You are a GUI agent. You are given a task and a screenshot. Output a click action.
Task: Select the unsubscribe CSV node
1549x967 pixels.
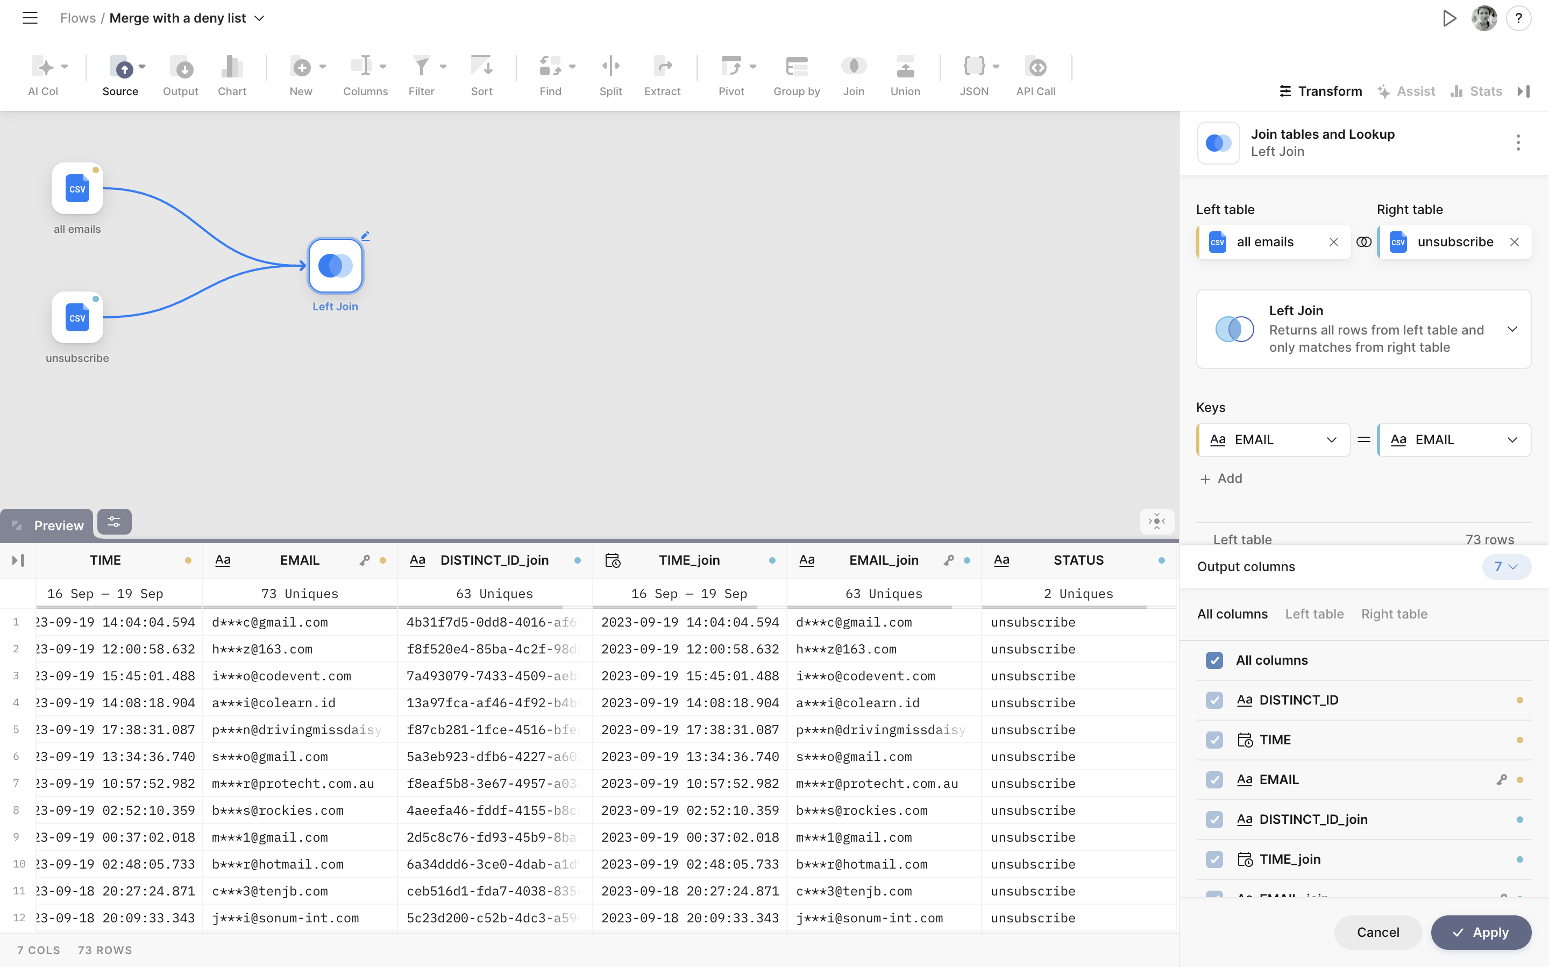coord(77,317)
